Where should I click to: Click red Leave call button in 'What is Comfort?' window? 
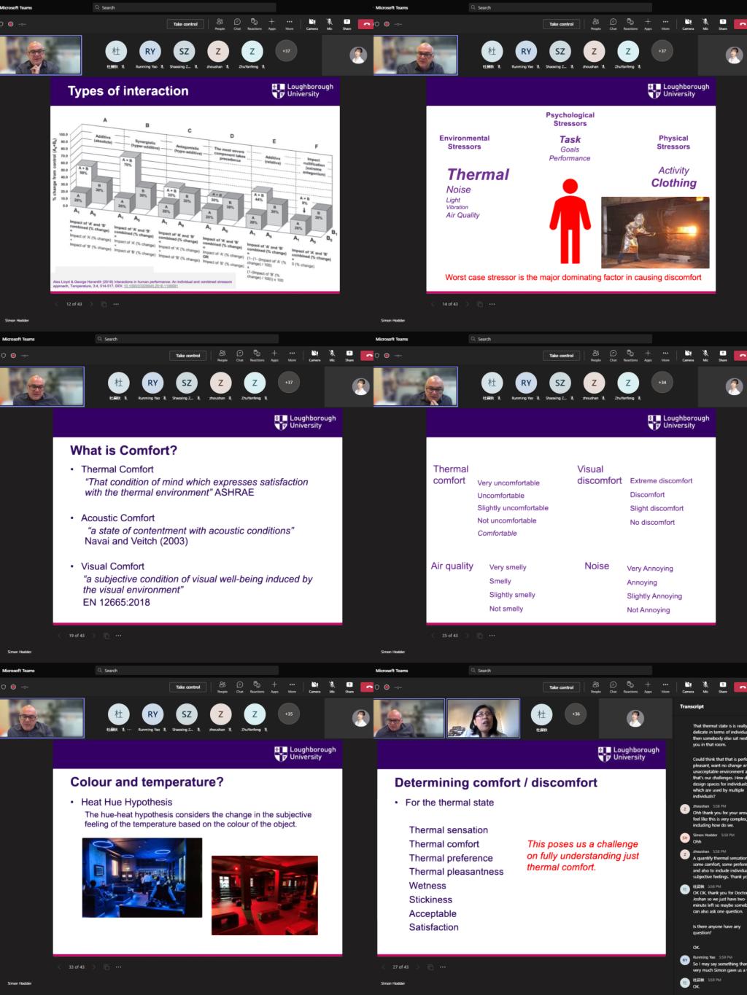click(x=367, y=356)
